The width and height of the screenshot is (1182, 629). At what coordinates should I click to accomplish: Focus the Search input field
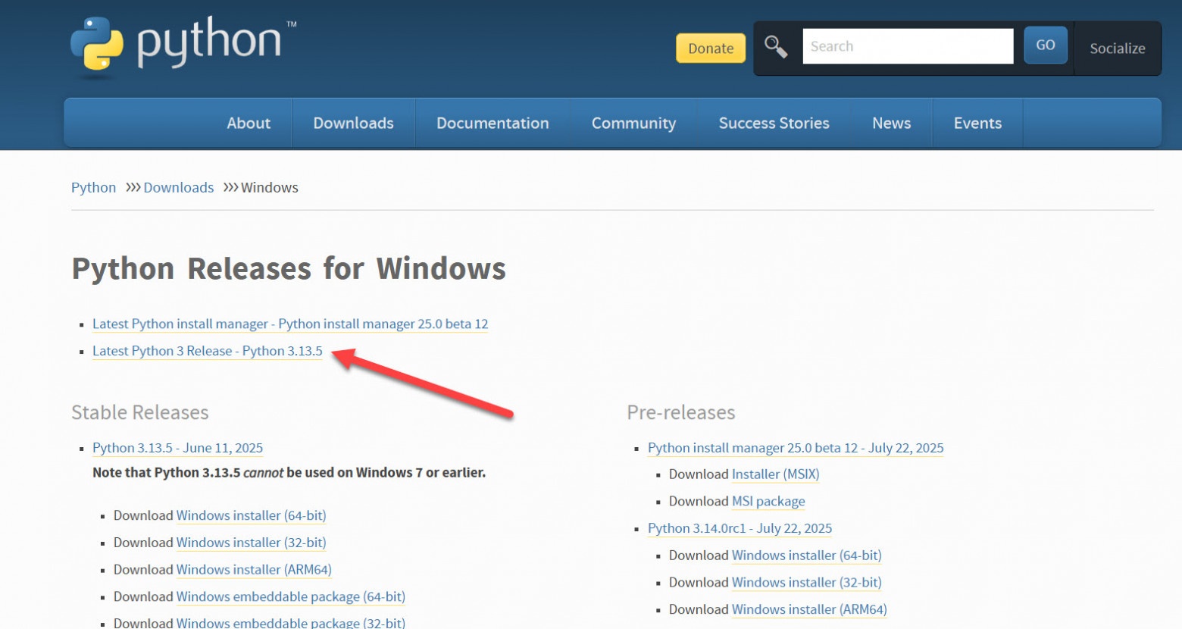pyautogui.click(x=908, y=46)
